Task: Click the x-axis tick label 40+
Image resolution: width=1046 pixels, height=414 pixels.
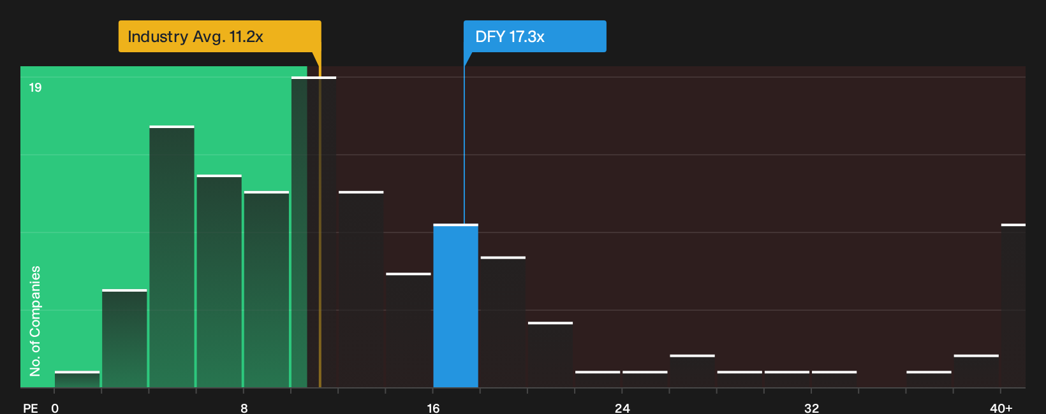Action: point(1001,408)
